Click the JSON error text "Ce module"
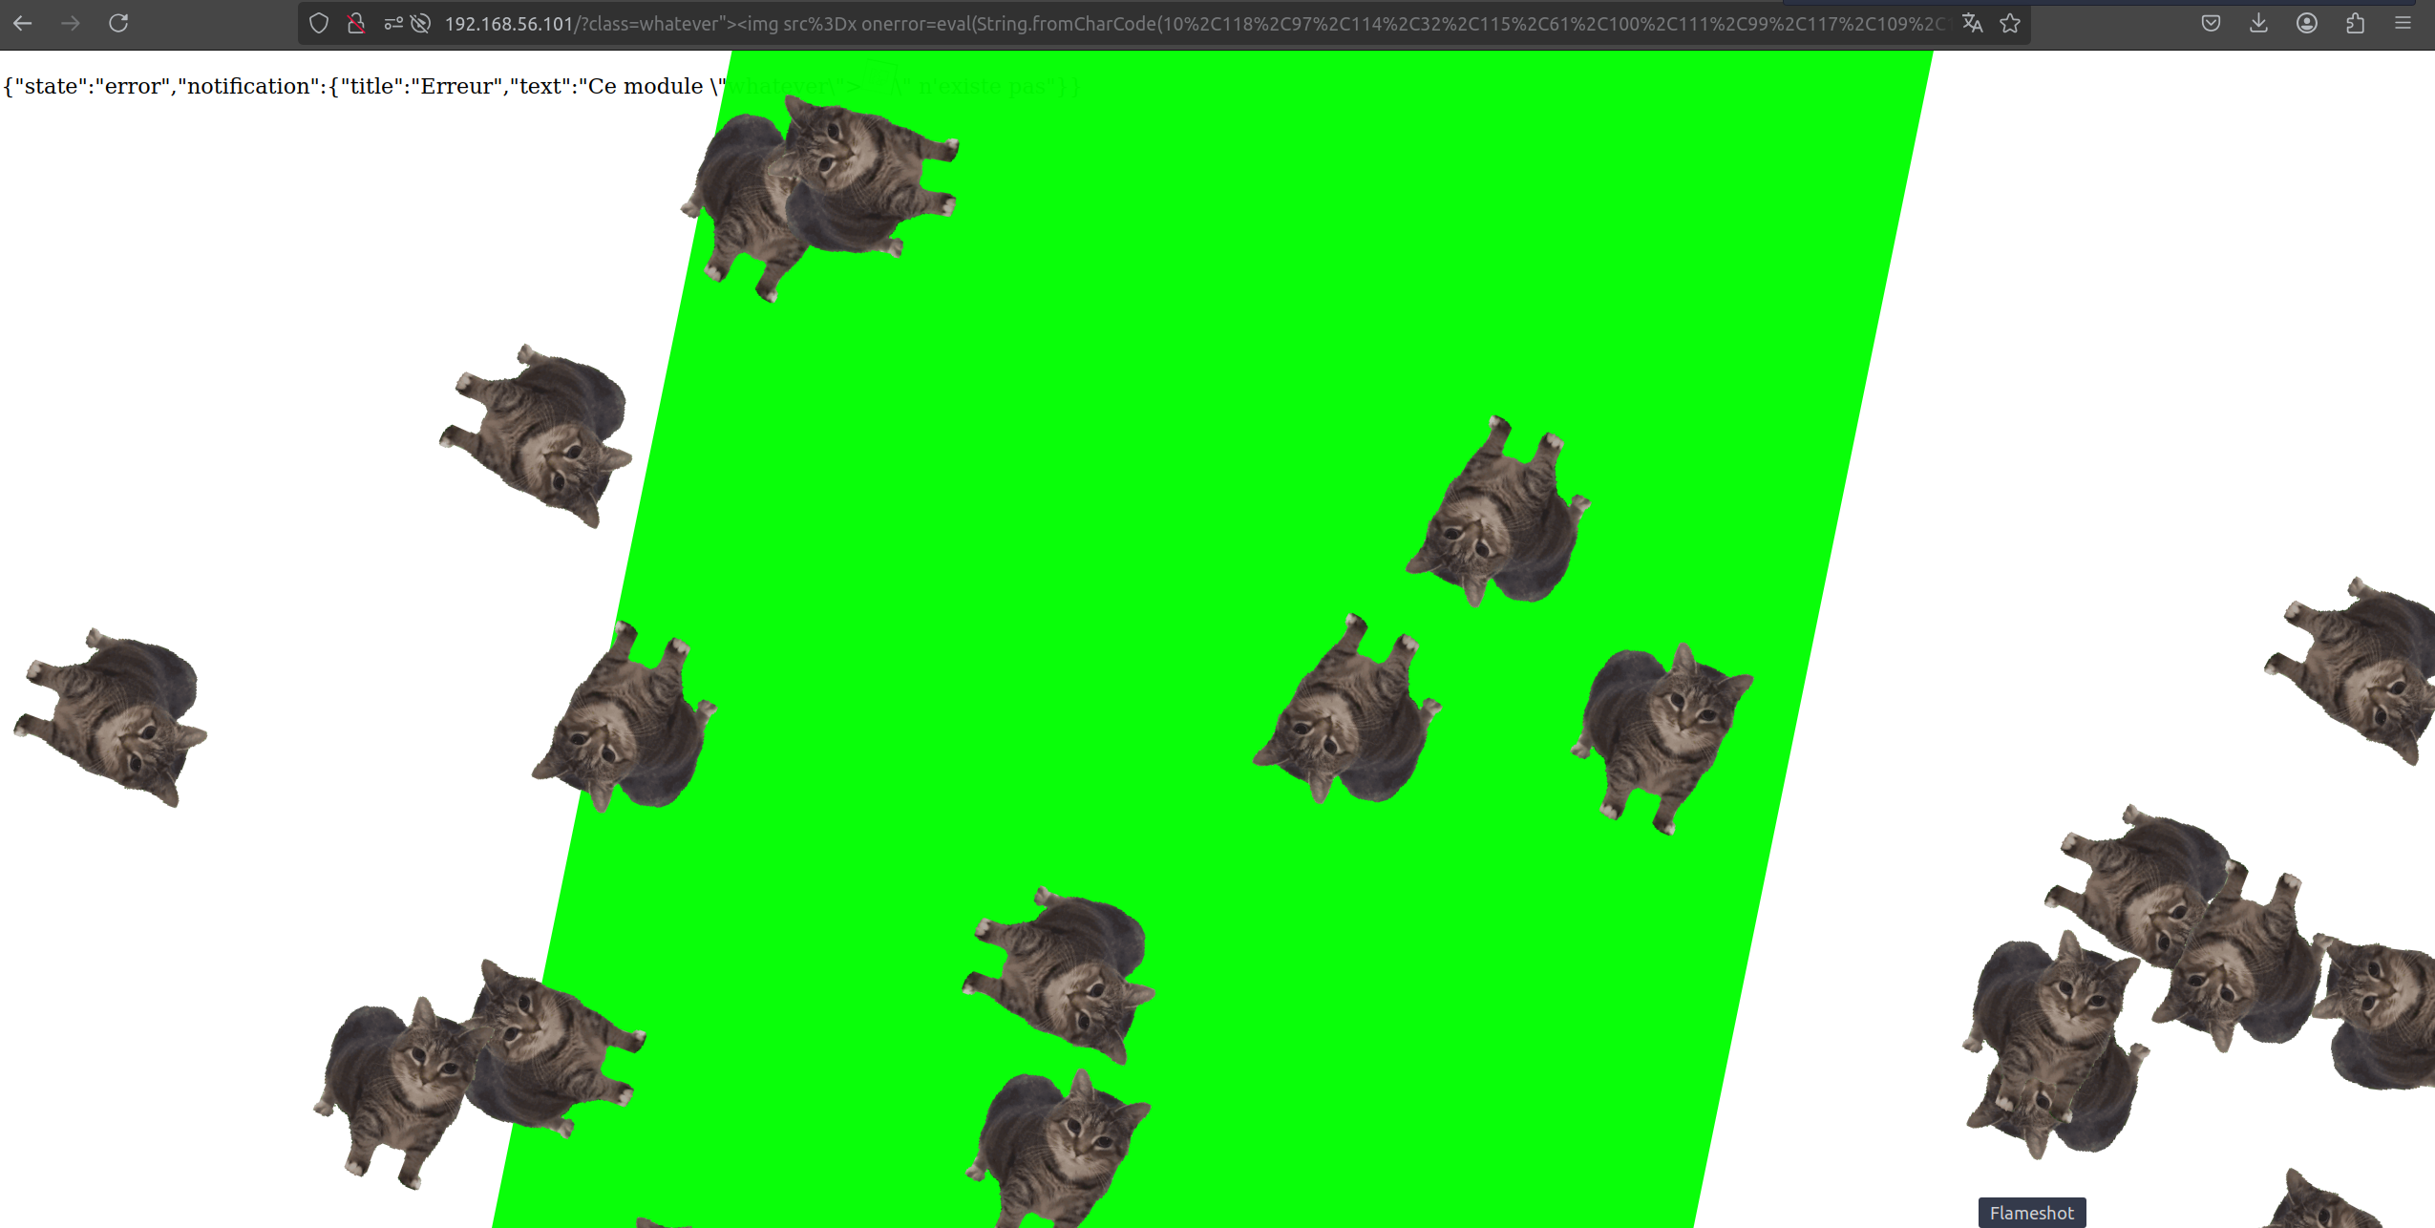Screen dimensions: 2435x1228 (646, 86)
